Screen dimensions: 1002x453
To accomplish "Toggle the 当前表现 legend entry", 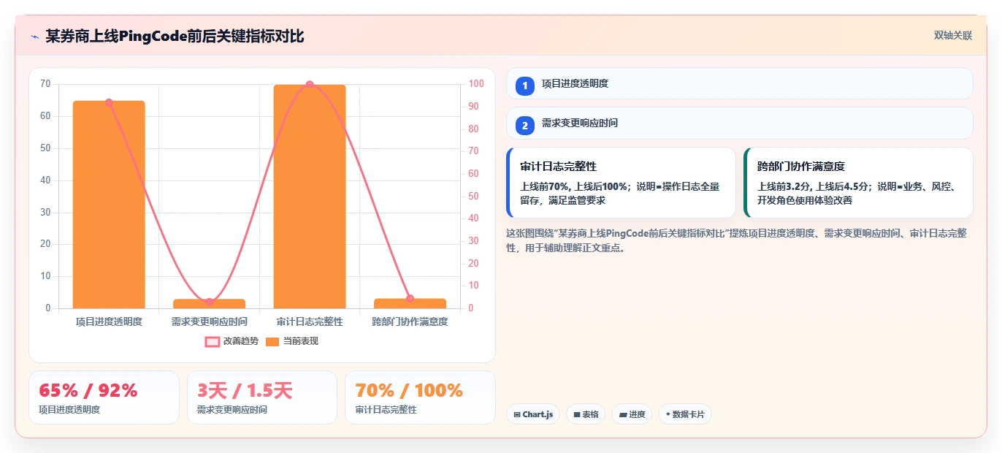I will pos(291,341).
